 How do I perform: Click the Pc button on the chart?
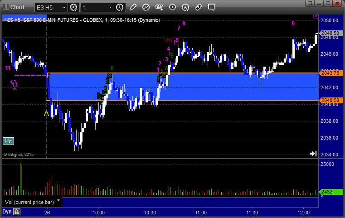pyautogui.click(x=8, y=141)
